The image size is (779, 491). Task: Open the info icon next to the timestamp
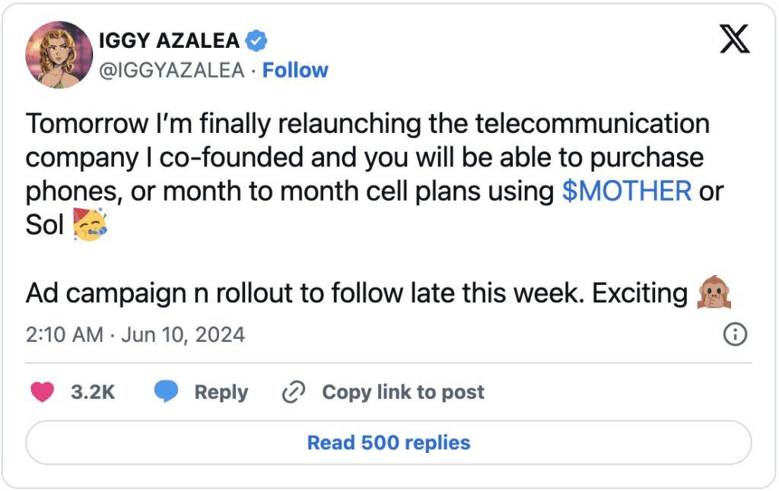pyautogui.click(x=735, y=334)
